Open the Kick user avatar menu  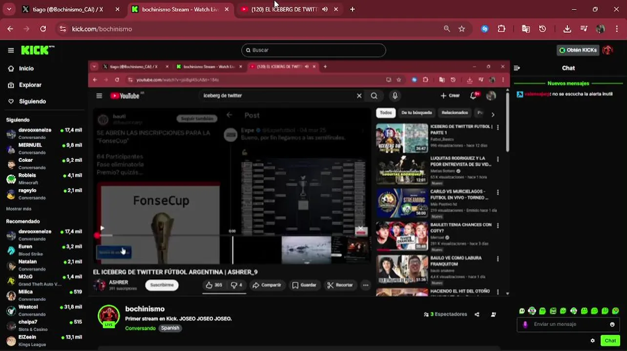coord(607,50)
